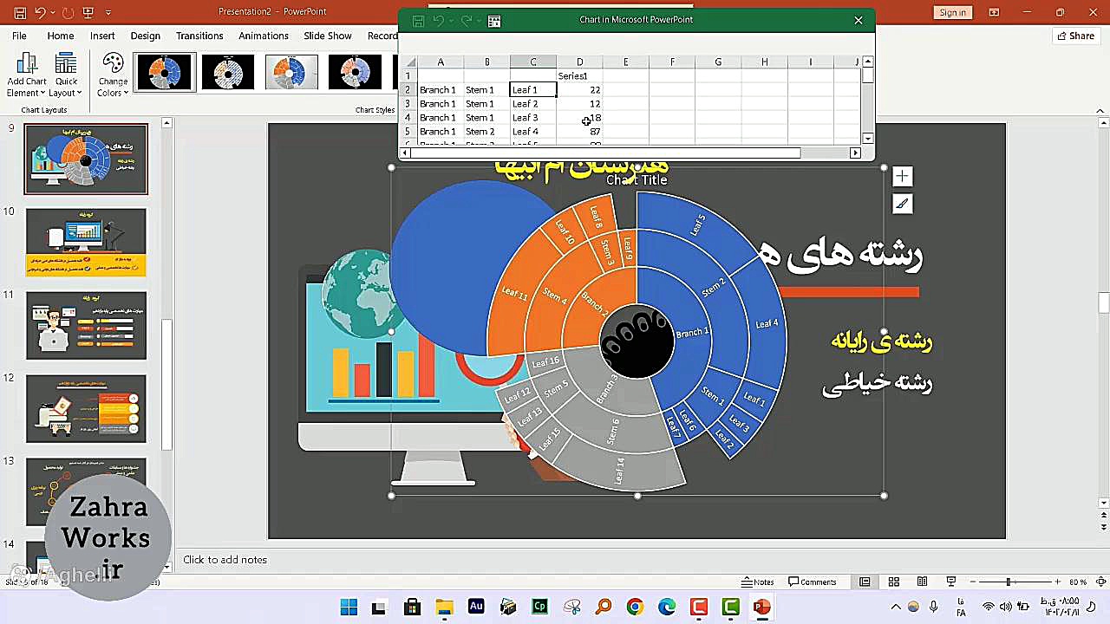This screenshot has height=624, width=1110.
Task: Switch to the Animations tab
Action: click(264, 36)
